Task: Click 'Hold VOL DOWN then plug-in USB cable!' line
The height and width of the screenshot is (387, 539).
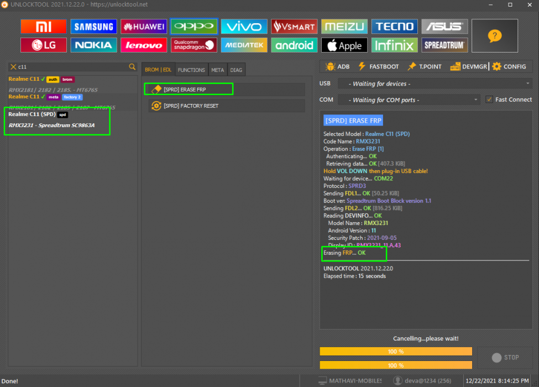Action: 375,171
